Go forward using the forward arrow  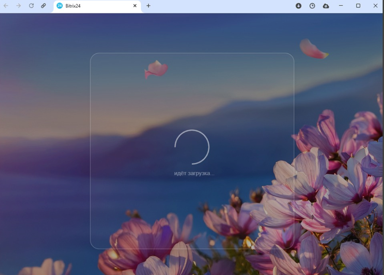click(19, 6)
